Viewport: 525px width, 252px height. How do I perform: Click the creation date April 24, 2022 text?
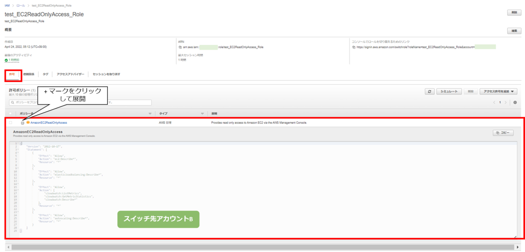25,47
